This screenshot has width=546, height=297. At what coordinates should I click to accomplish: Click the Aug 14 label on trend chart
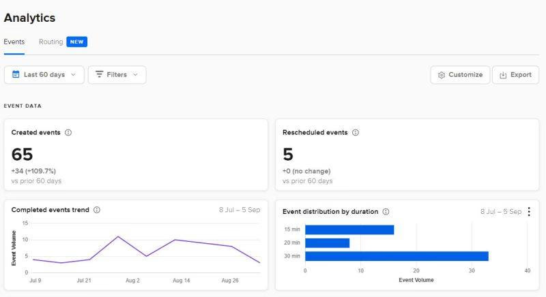click(182, 281)
